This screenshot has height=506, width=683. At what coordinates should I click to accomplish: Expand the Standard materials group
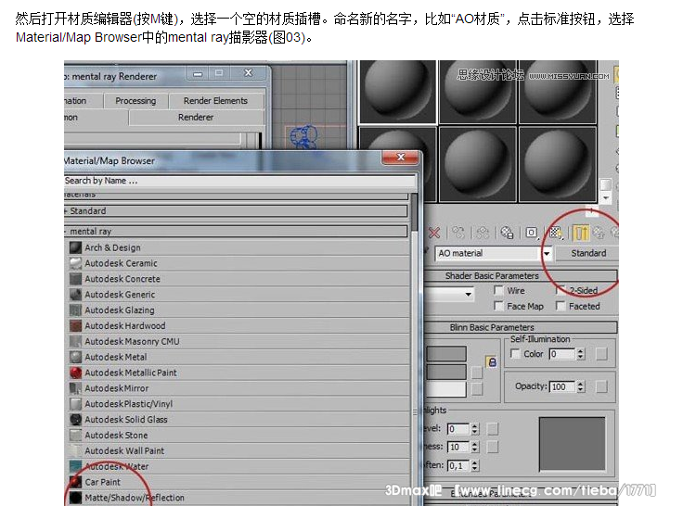(235, 211)
